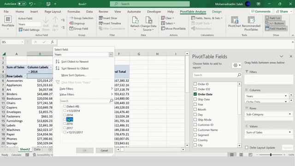Switch to the Data sheet tab
This screenshot has width=295, height=166.
tap(37, 149)
